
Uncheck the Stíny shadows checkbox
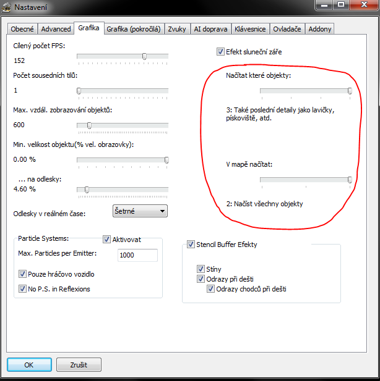[201, 269]
